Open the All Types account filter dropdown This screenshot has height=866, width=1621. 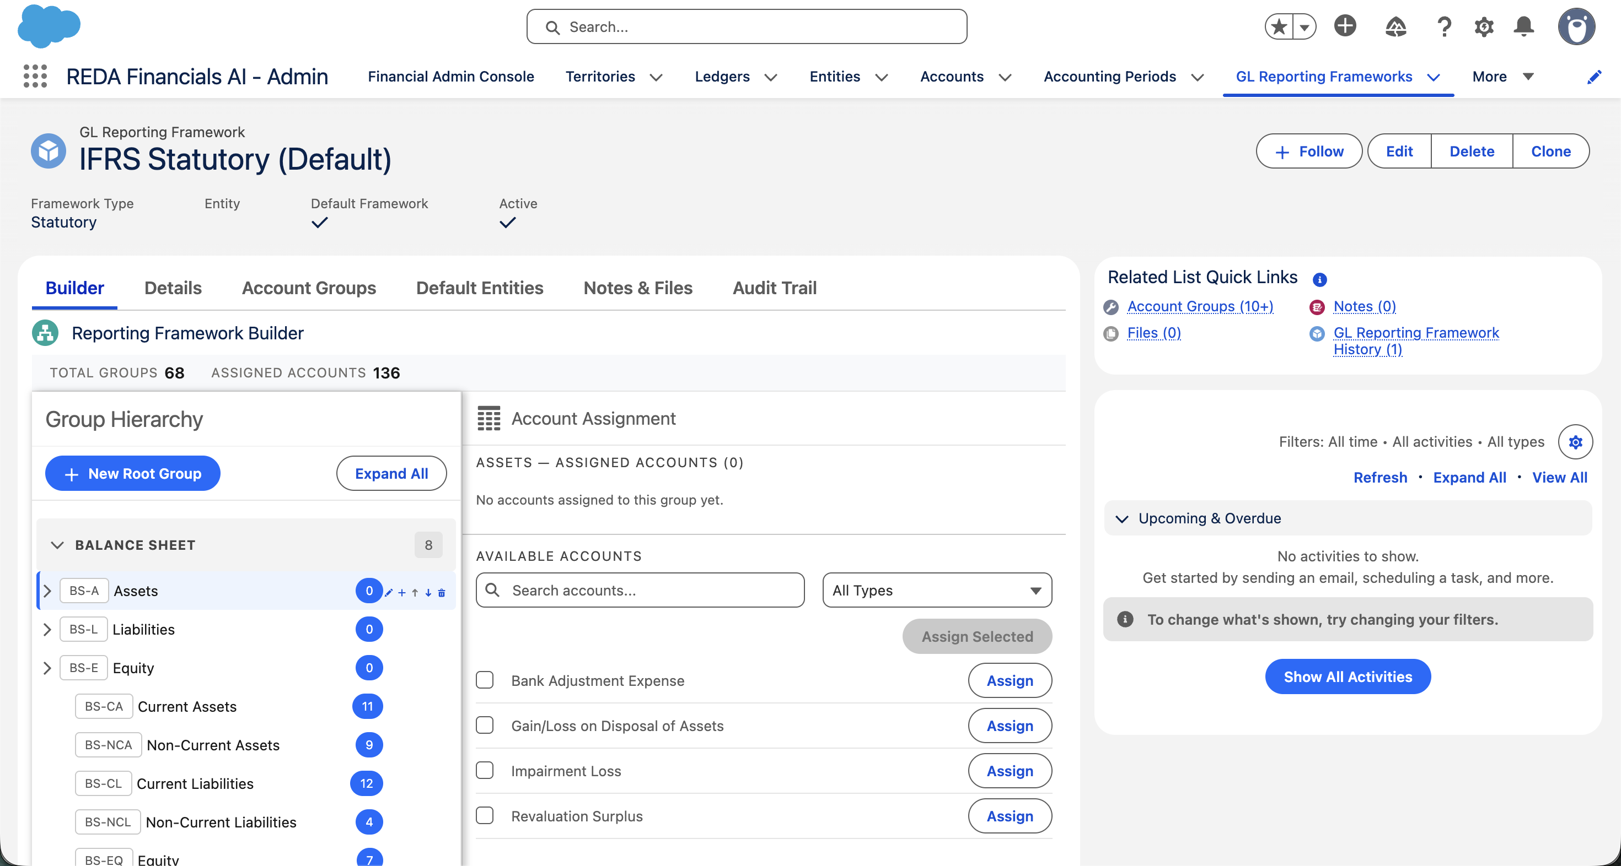937,590
